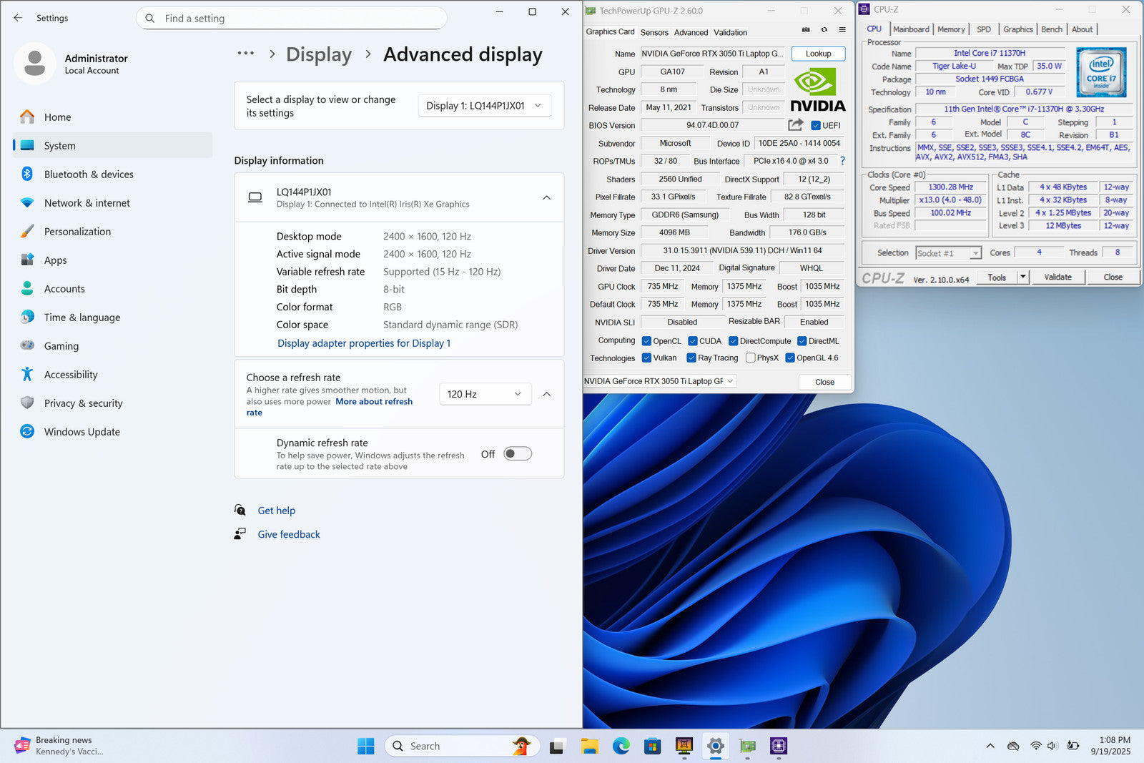
Task: Click the Find a setting search box
Action: (291, 19)
